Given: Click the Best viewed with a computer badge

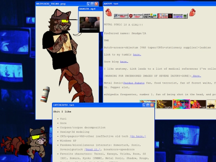Looking at the screenshot, I should (180, 16).
